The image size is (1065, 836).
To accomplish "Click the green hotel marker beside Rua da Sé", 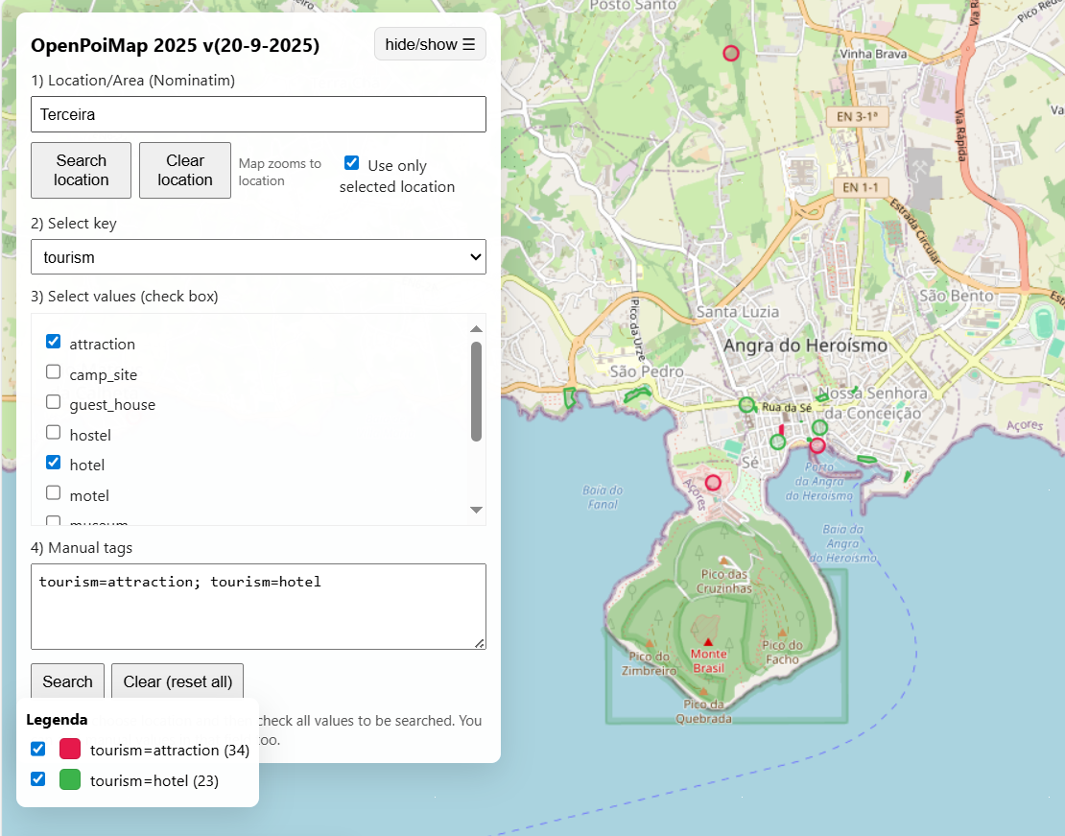I will tap(746, 405).
